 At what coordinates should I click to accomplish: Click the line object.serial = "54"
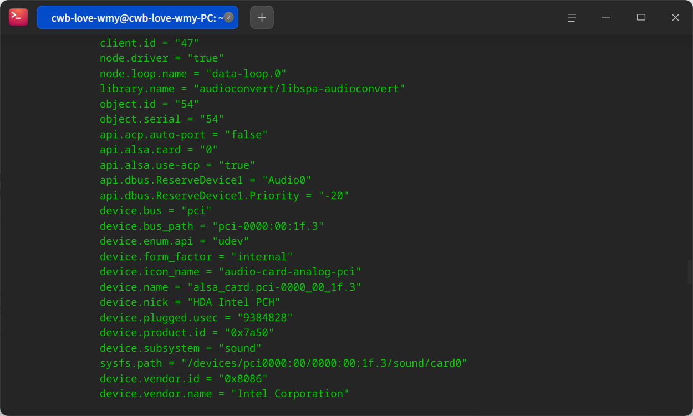click(x=162, y=119)
